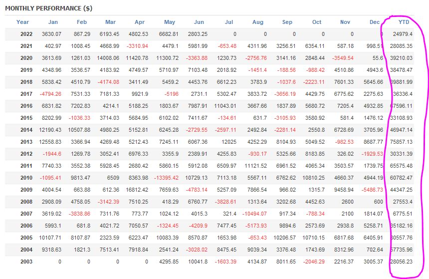Viewport: 429px width, 279px height.
Task: Select the May column header
Action: (x=170, y=22)
